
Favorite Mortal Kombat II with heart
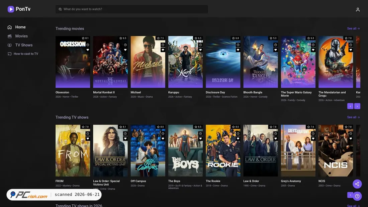pyautogui.click(x=125, y=50)
